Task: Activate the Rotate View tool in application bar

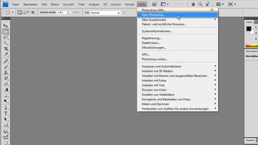Action: [208, 4]
